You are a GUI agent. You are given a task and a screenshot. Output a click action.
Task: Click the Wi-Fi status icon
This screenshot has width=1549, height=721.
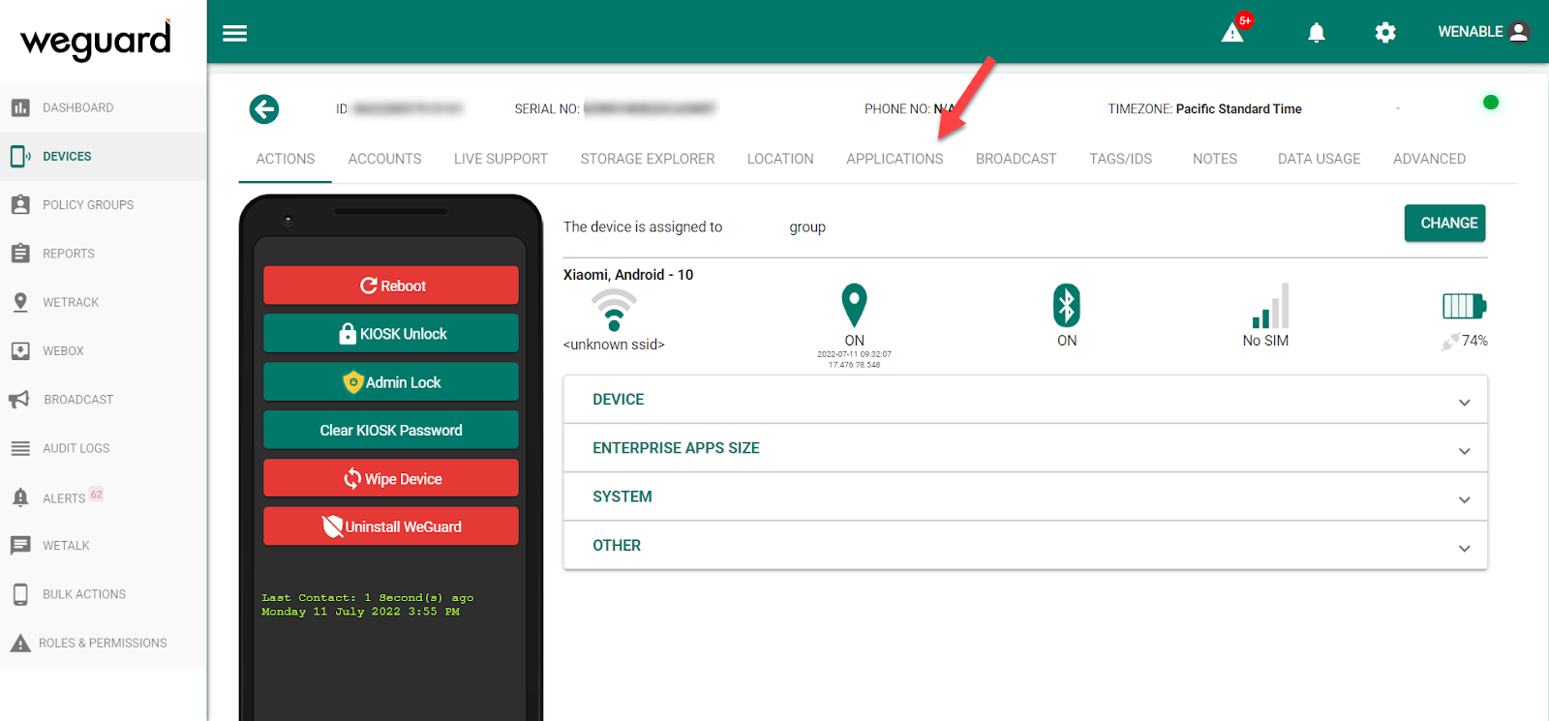614,310
